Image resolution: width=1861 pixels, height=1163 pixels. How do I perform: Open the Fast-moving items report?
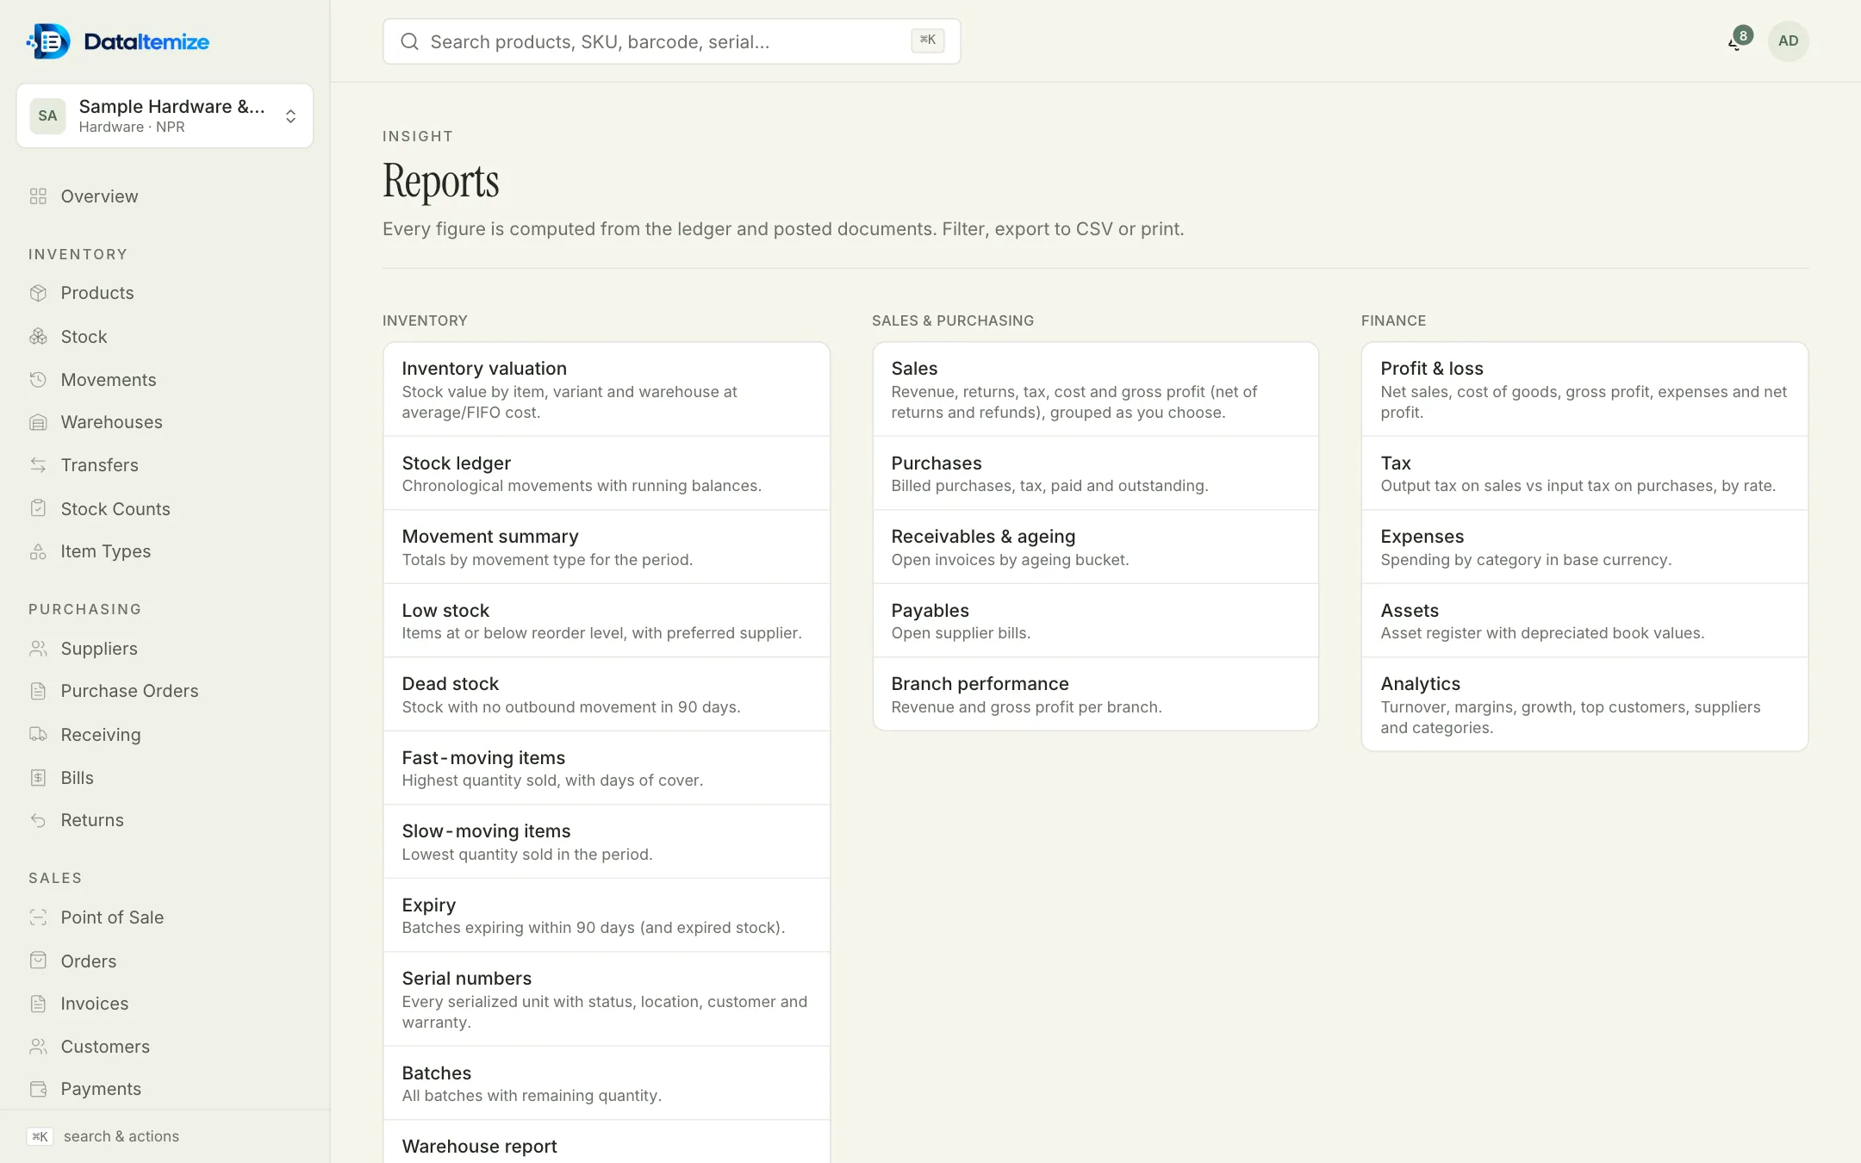pos(607,768)
